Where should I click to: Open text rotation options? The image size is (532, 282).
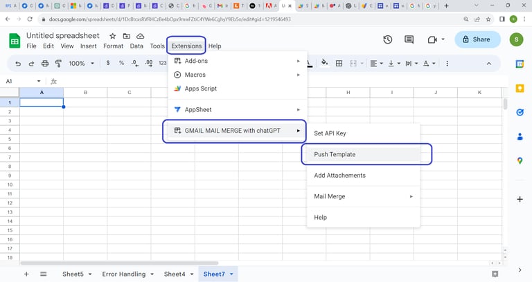click(x=429, y=64)
